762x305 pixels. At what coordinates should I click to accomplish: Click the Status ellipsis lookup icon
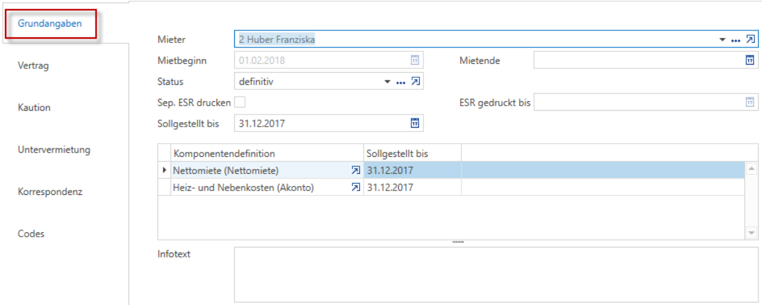pyautogui.click(x=401, y=82)
